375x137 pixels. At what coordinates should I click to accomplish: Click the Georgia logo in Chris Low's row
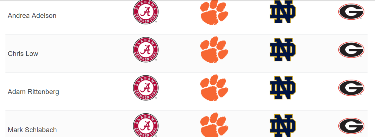coord(351,50)
